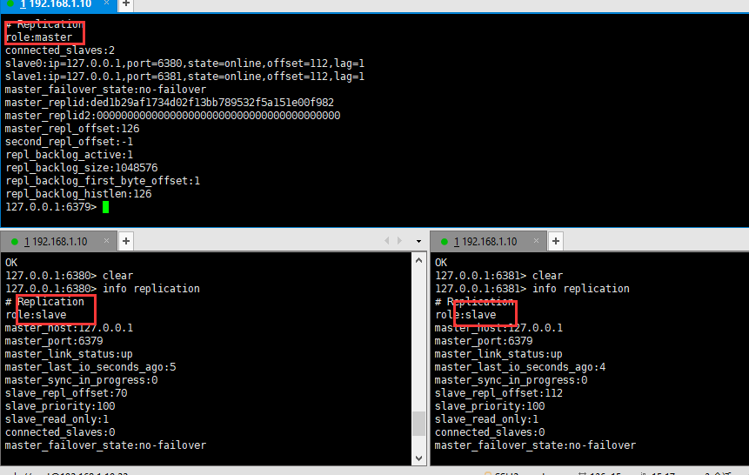Viewport: 749px width, 475px height.
Task: Click 'slave_read_only:1' in the 6381 pane
Action: pyautogui.click(x=487, y=419)
